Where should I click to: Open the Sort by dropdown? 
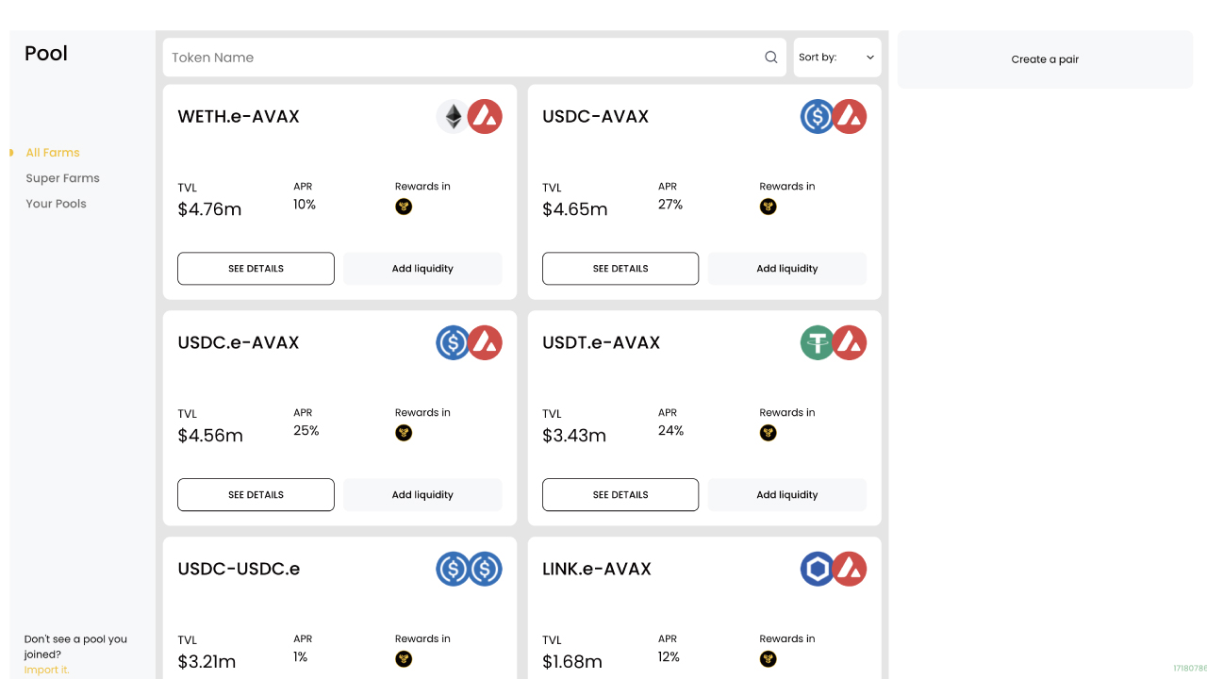point(837,58)
